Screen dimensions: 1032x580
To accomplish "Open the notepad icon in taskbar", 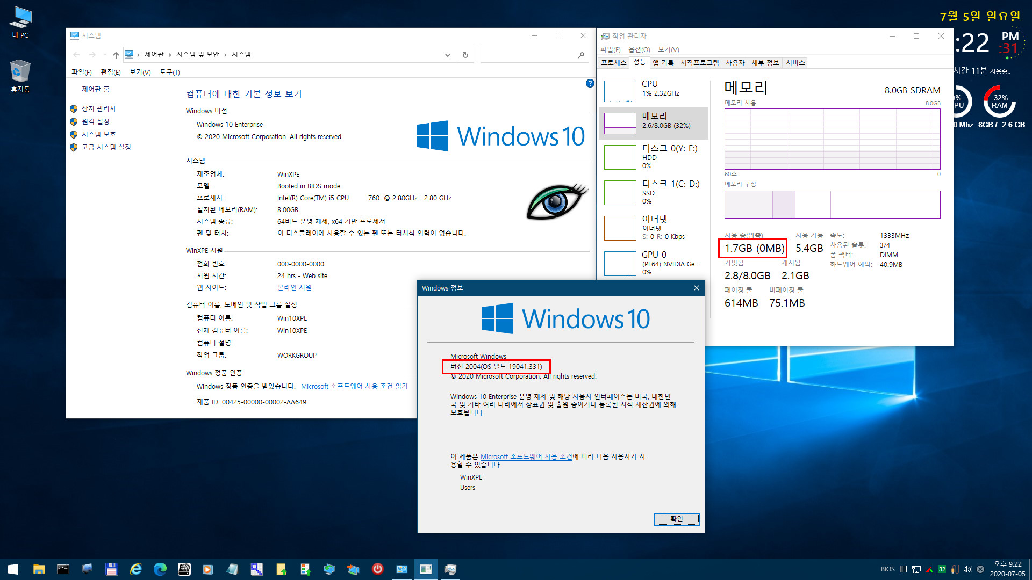I will [x=232, y=569].
